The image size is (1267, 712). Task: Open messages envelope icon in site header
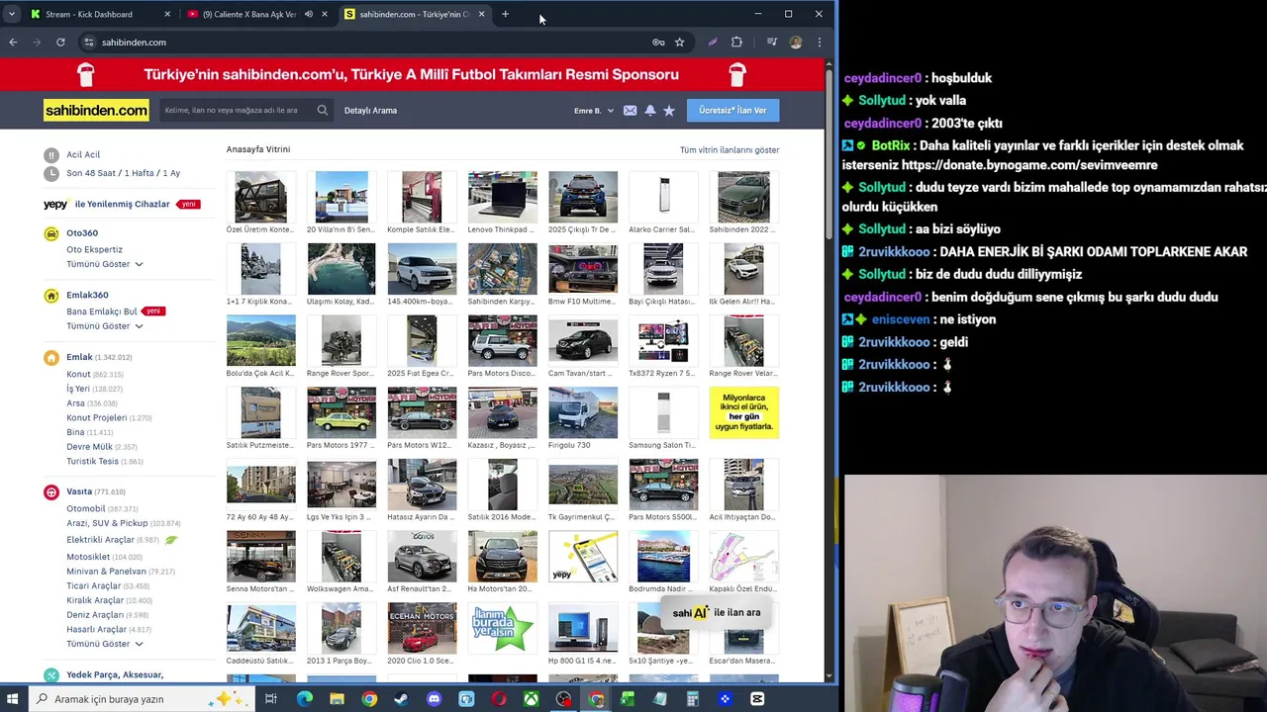630,111
